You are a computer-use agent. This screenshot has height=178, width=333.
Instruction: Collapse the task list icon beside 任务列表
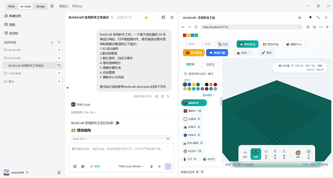click(x=52, y=42)
